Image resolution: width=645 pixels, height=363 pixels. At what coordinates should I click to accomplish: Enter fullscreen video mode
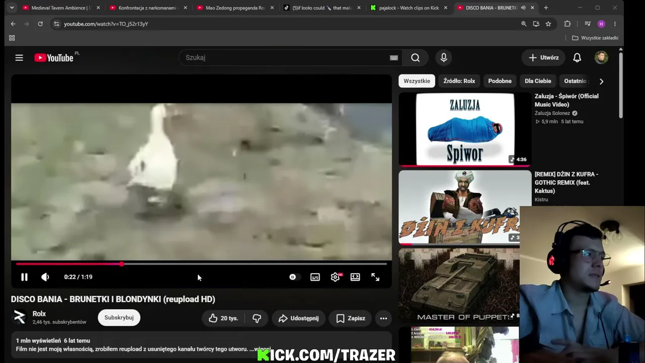pos(375,277)
